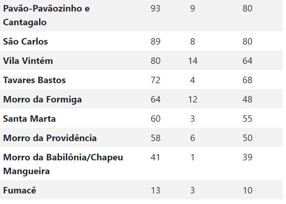Image resolution: width=286 pixels, height=204 pixels.
Task: Select the Tavares Bastos row label
Action: click(x=34, y=80)
